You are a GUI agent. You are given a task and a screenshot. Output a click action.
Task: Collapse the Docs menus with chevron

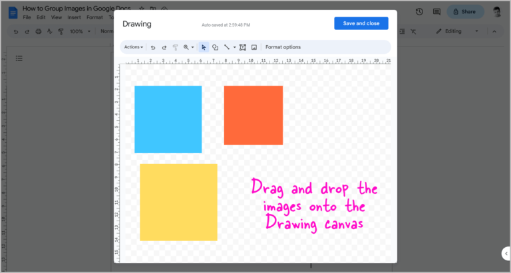(494, 32)
